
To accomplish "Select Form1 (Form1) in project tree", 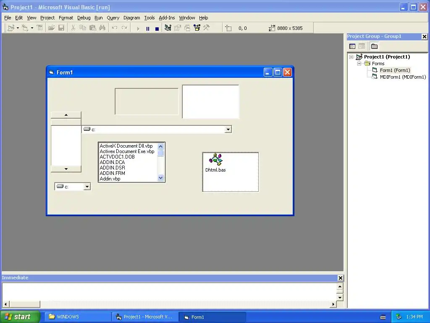I will point(395,70).
